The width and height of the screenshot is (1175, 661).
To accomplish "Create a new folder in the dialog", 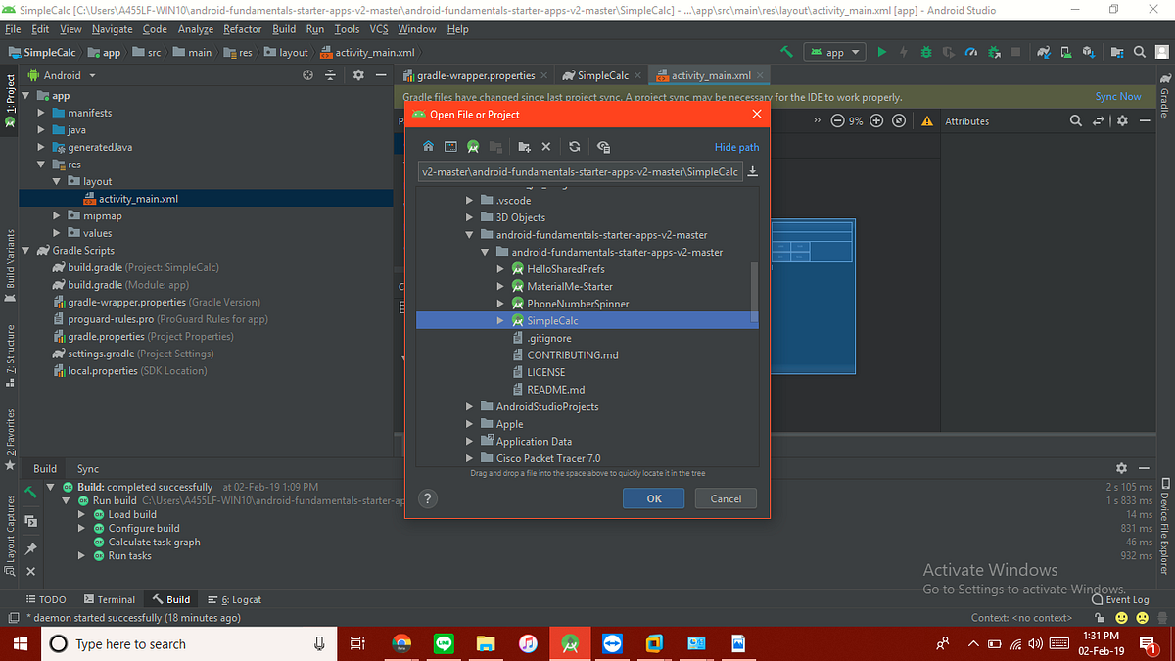I will coord(525,147).
